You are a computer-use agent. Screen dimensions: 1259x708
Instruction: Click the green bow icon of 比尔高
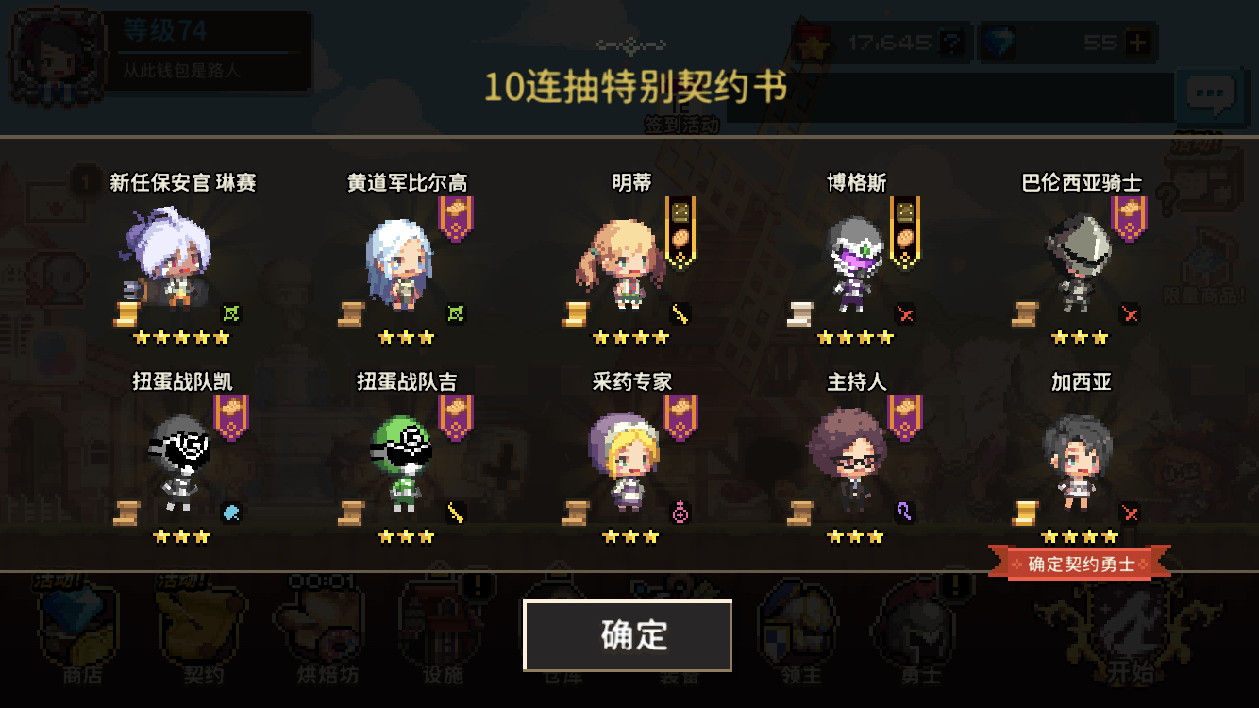457,313
